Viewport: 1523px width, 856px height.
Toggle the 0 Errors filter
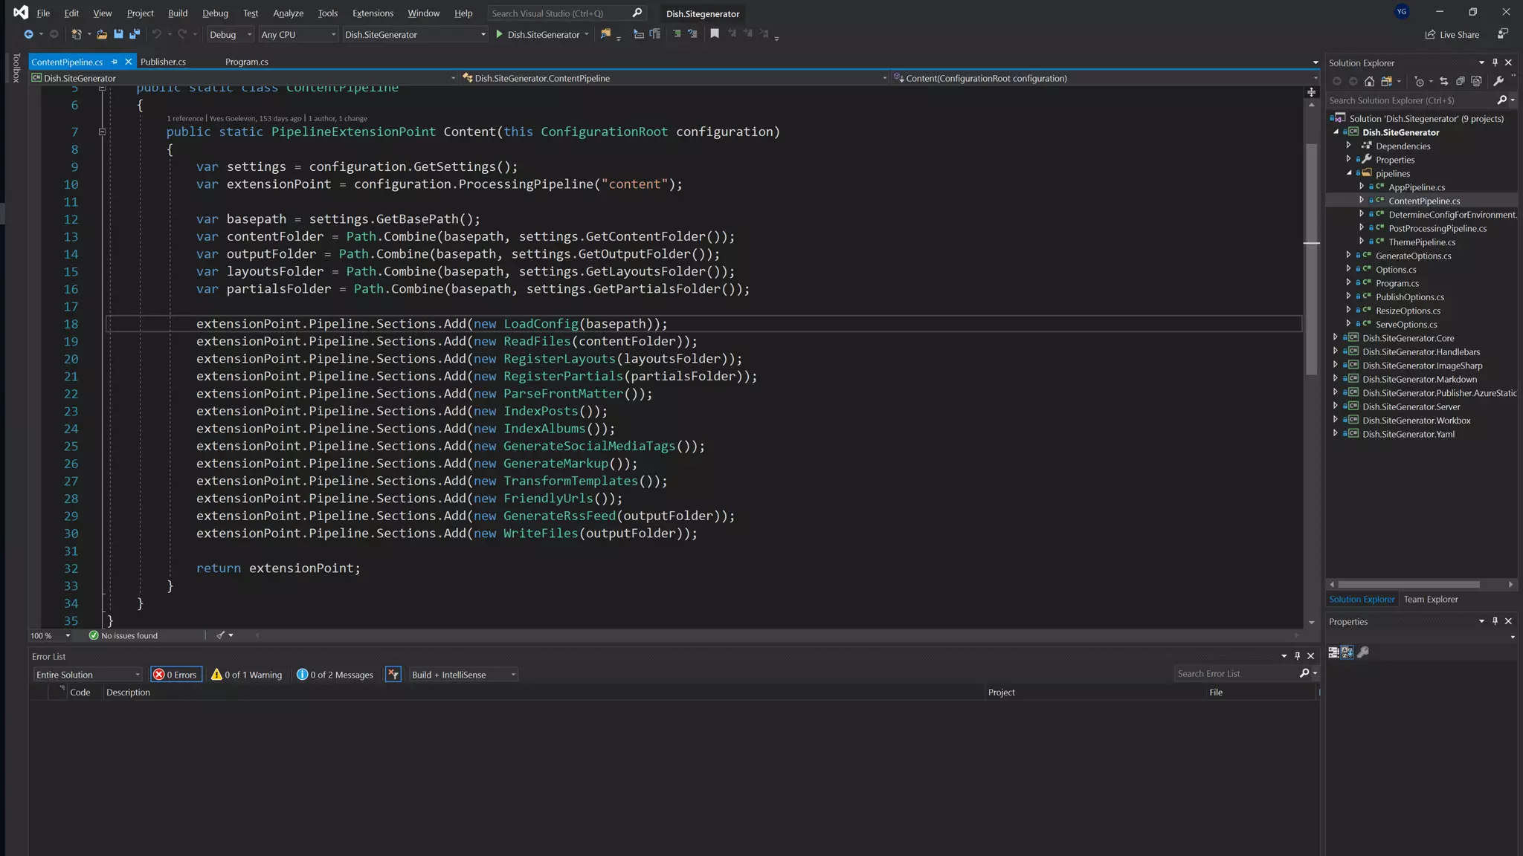[x=176, y=675]
